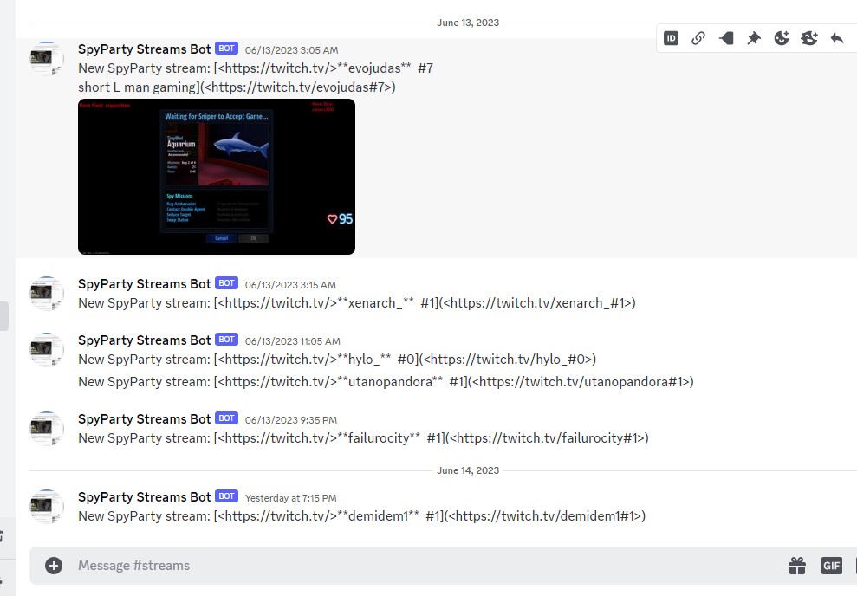Click the bot avatar on the 3:05 AM message

tap(47, 58)
